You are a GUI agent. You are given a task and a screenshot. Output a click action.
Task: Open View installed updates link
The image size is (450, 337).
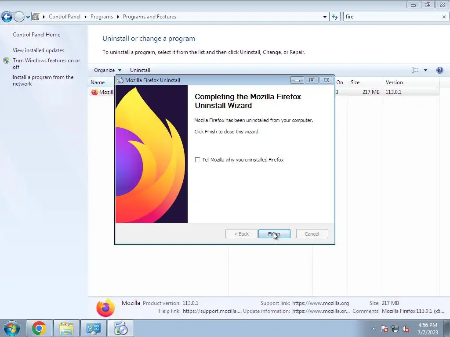(x=39, y=50)
